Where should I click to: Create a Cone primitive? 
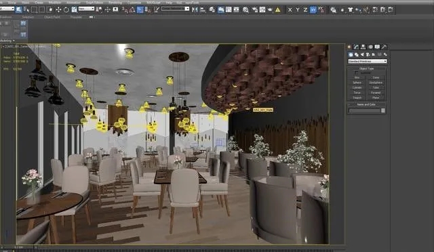[376, 77]
